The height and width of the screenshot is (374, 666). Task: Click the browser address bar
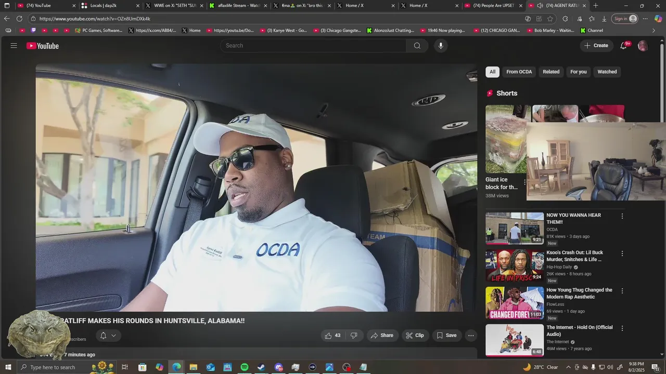coord(276,19)
